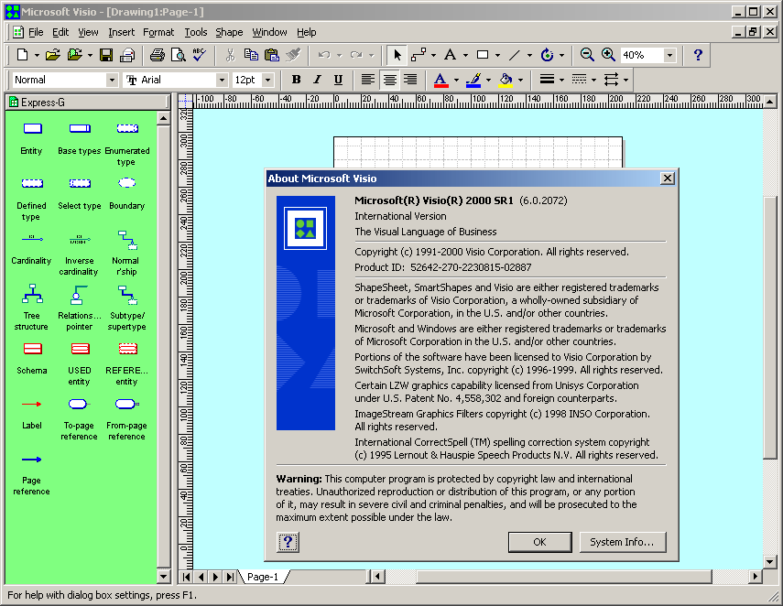The height and width of the screenshot is (606, 783).
Task: Select the Rotation tool
Action: tap(547, 55)
